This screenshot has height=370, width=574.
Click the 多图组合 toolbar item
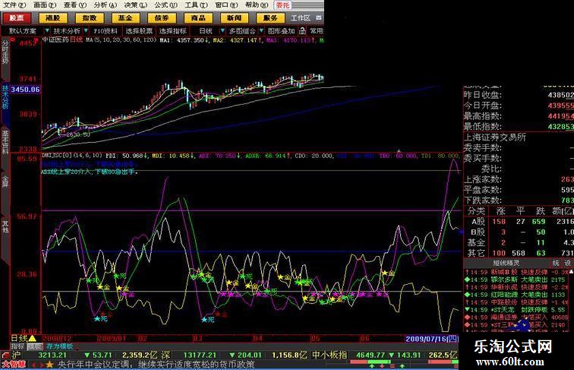pyautogui.click(x=242, y=31)
